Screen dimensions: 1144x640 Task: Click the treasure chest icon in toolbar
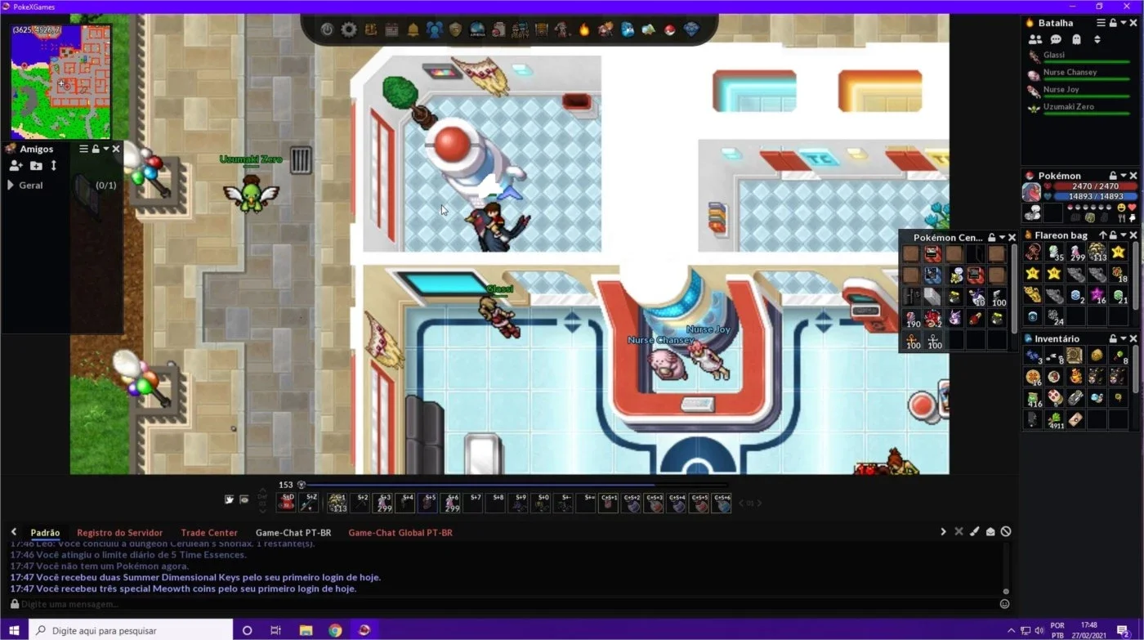(541, 29)
